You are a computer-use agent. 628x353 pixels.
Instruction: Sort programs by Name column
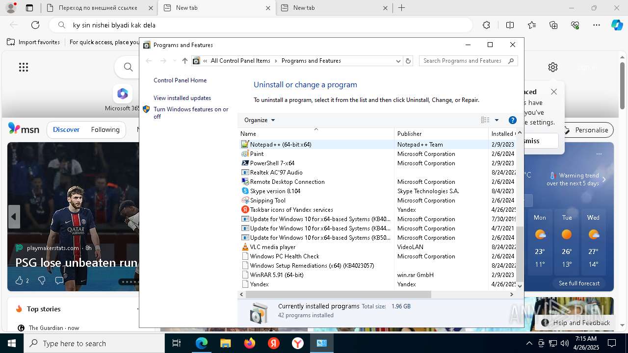point(316,133)
